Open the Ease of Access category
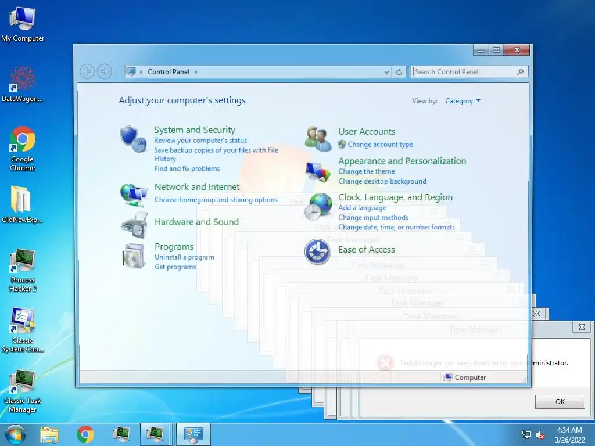Screen dimensions: 595x446 tap(366, 250)
